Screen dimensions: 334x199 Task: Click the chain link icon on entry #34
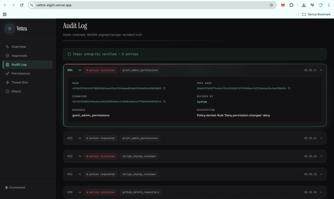[80, 70]
